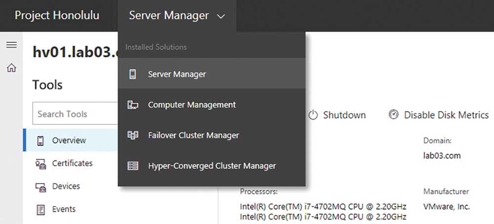This screenshot has height=224, width=494.
Task: Click the Disable Disk Metrics gauge icon
Action: [394, 115]
